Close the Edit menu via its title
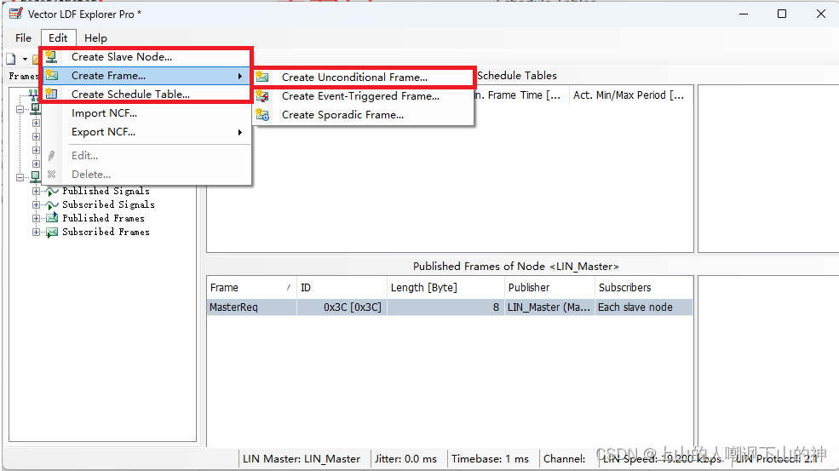The height and width of the screenshot is (471, 839). pos(58,38)
